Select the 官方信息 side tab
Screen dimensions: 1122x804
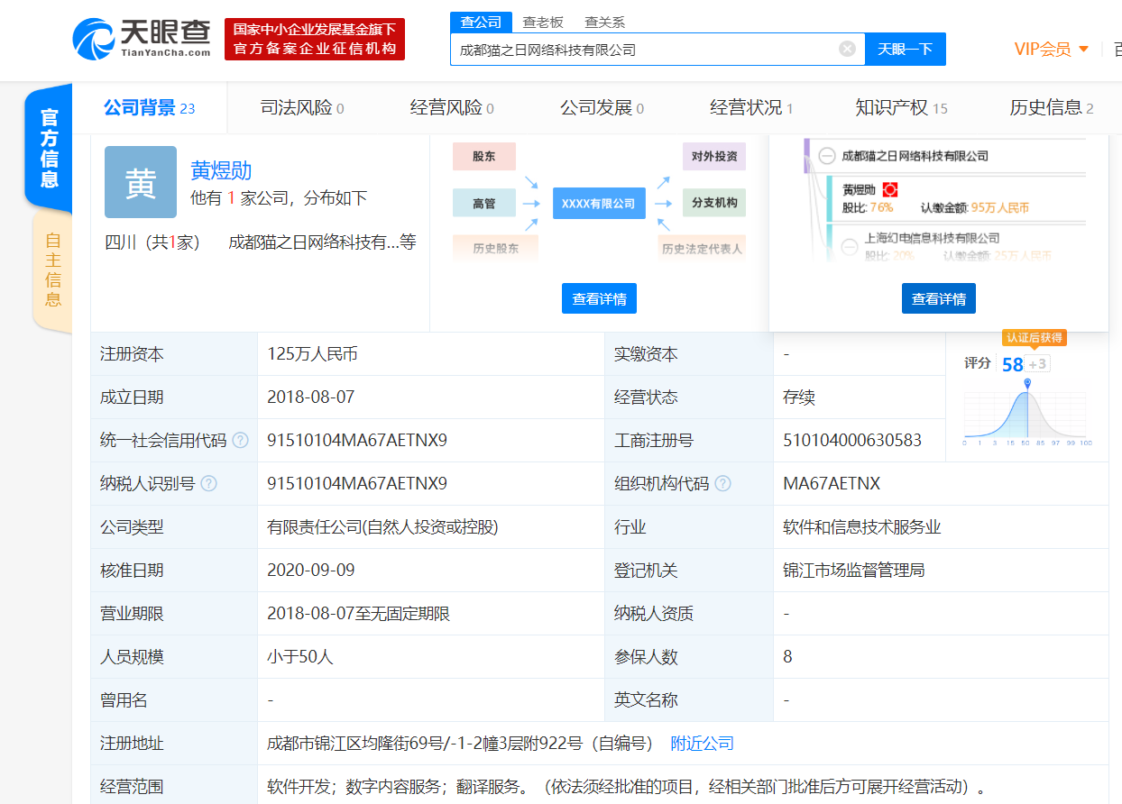49,149
